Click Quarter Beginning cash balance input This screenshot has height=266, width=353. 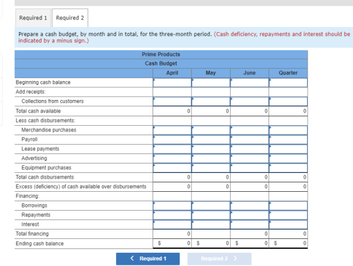click(x=289, y=82)
